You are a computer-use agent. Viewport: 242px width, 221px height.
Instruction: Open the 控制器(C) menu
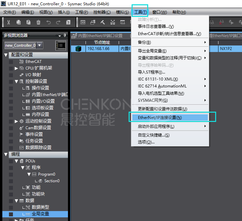[102, 12]
